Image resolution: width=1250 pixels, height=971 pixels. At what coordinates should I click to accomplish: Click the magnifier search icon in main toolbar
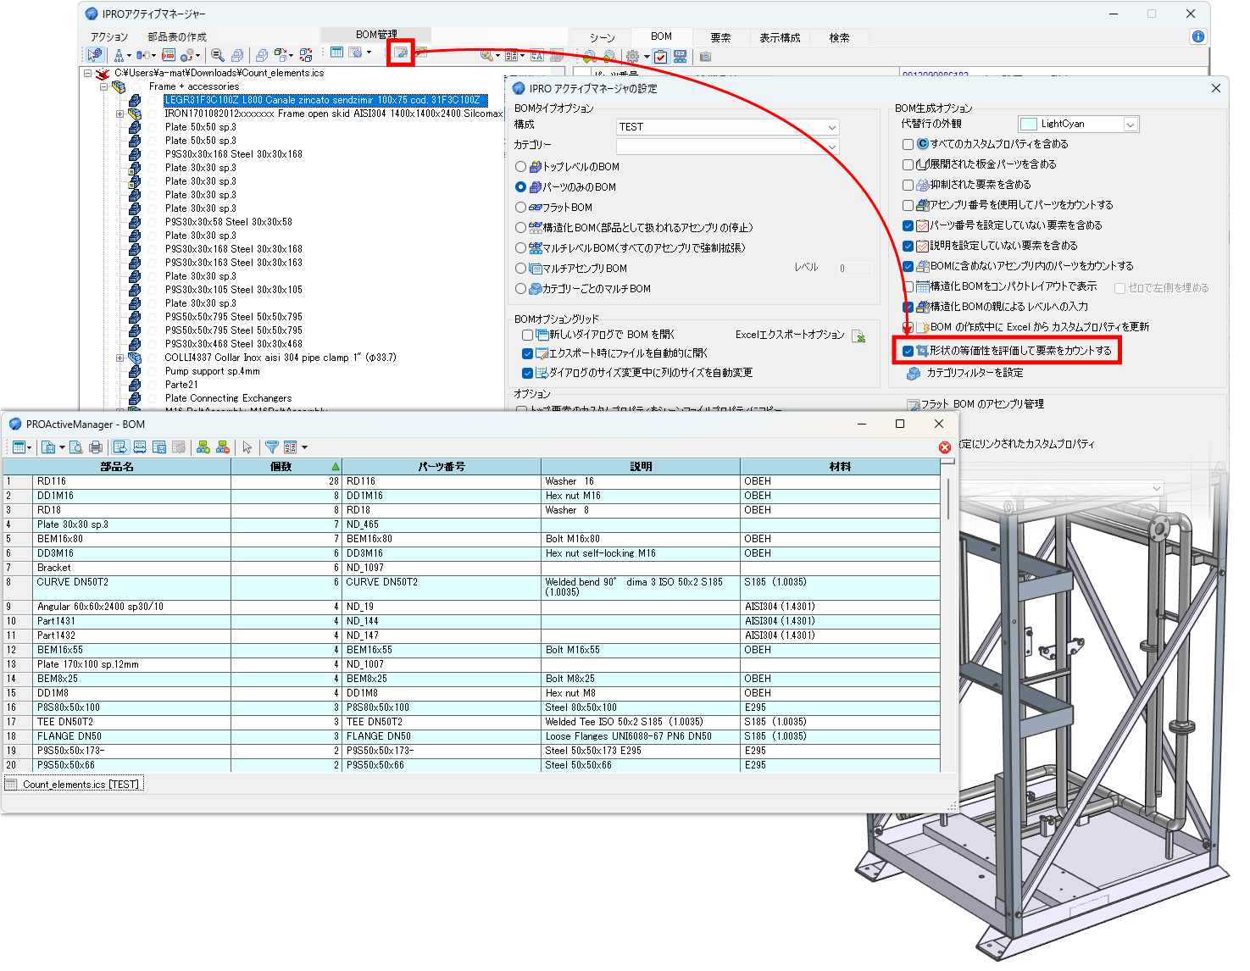click(218, 55)
